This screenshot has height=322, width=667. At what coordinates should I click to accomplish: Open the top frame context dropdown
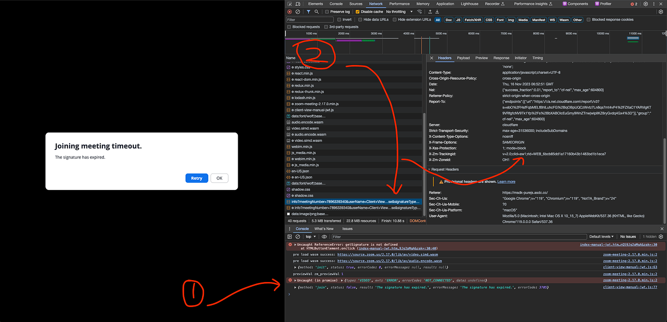coord(309,236)
